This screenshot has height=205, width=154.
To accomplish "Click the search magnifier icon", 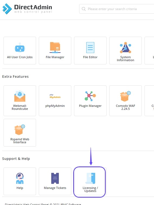I will (84, 9).
